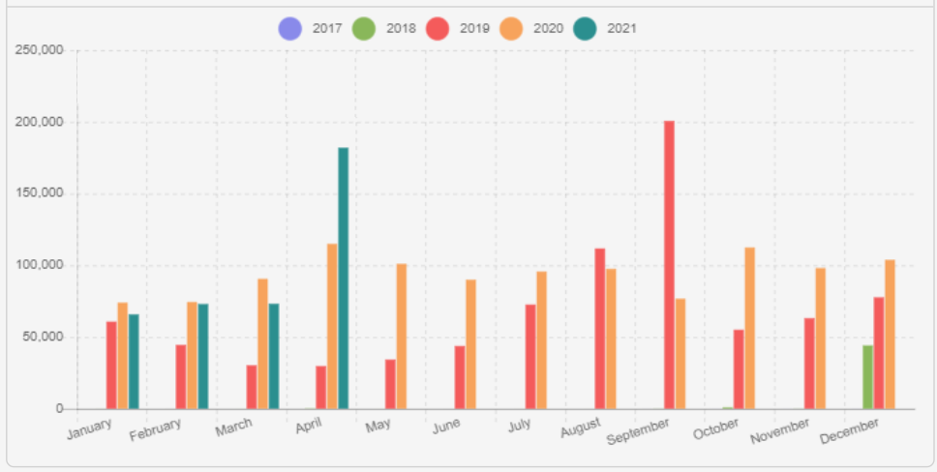Click the January axis label
The height and width of the screenshot is (472, 937).
point(89,428)
